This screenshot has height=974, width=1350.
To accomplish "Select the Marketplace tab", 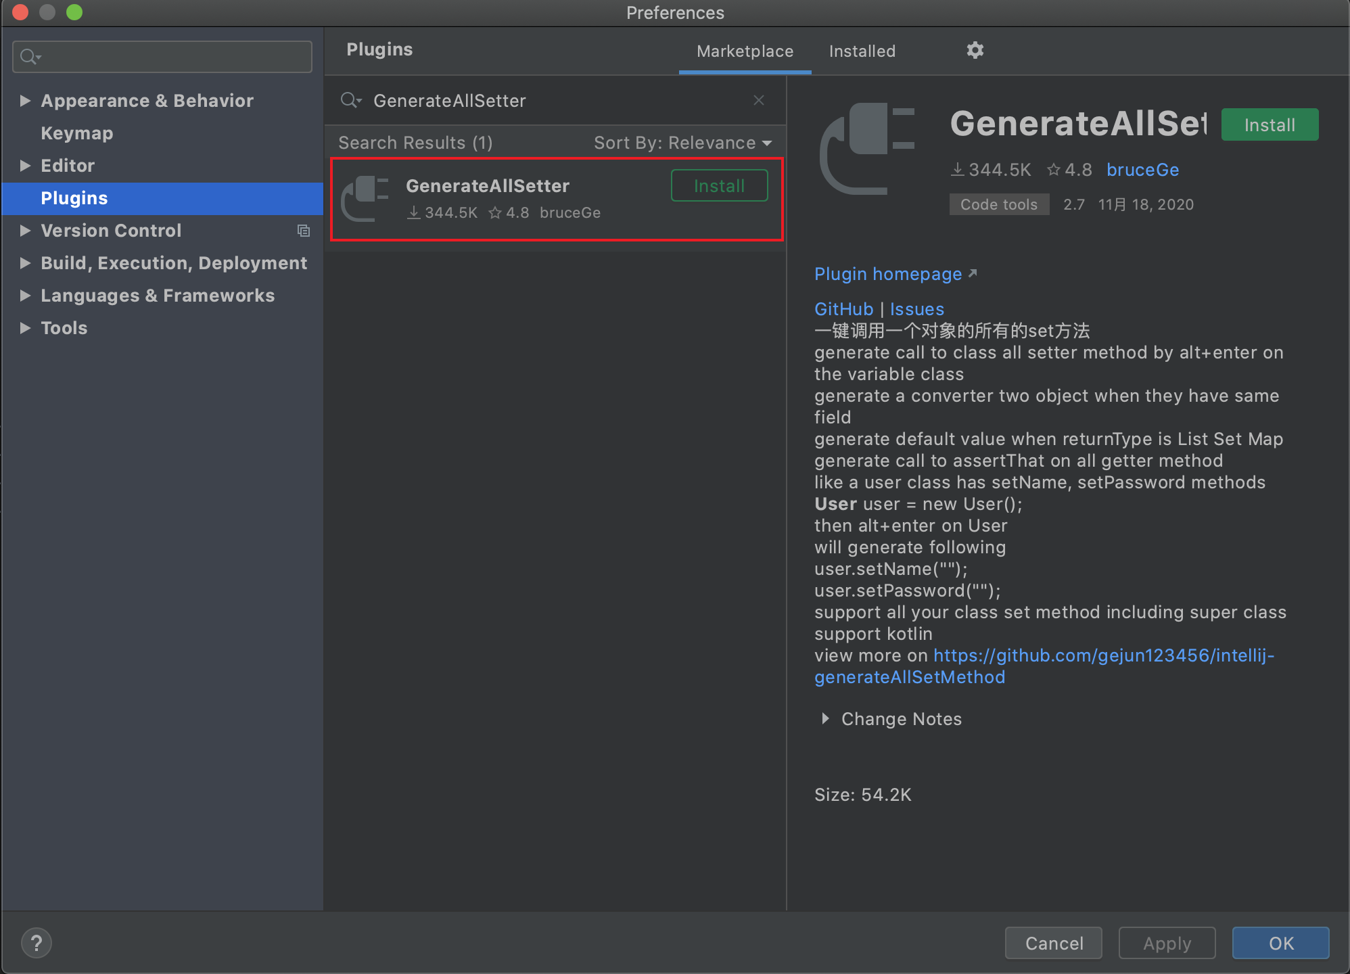I will click(745, 51).
